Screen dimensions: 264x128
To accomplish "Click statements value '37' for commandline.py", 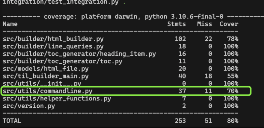I will tap(182, 91).
